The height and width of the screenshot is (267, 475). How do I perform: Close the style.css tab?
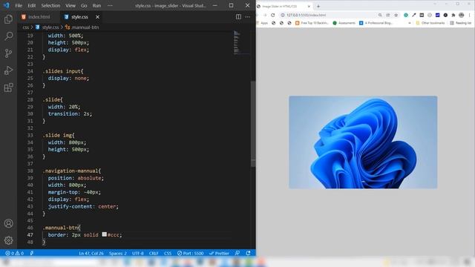pos(97,17)
